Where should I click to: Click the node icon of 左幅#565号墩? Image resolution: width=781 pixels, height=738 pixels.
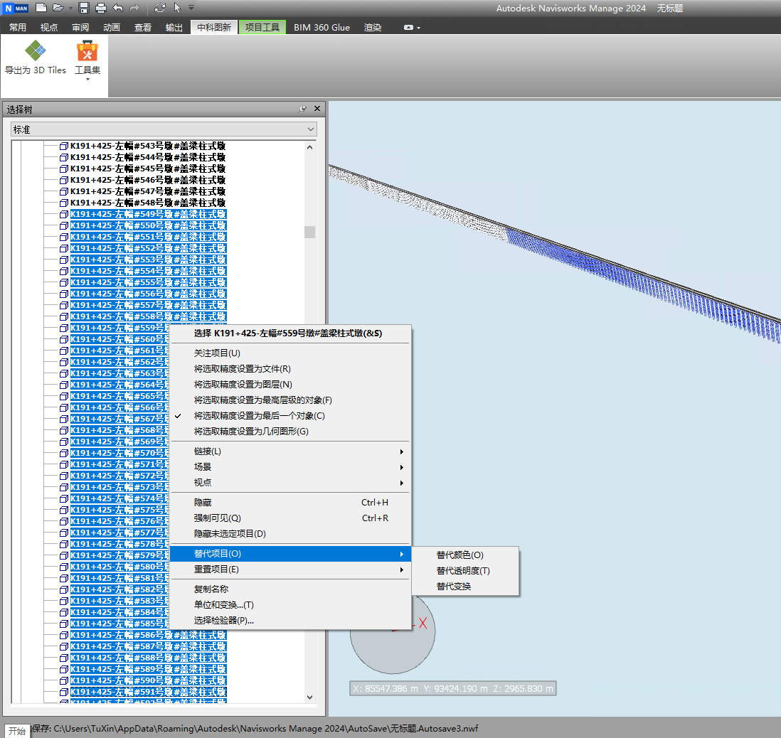[x=64, y=397]
